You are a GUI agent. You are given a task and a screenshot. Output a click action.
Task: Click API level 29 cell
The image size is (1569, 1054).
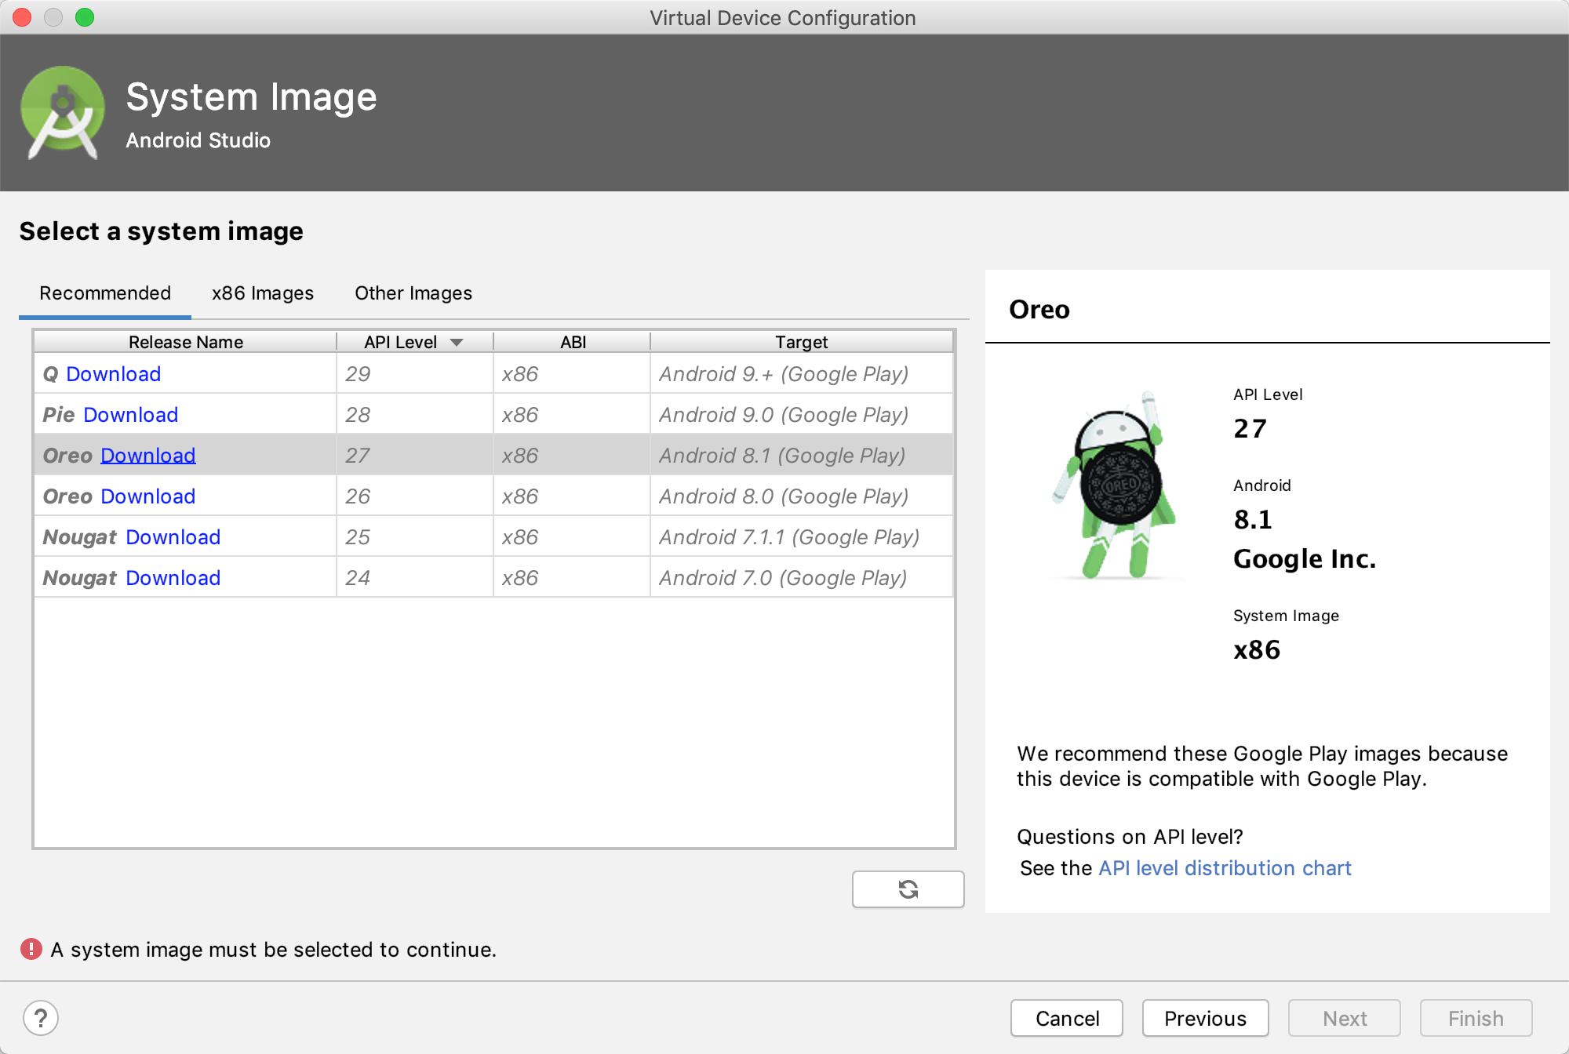[415, 374]
